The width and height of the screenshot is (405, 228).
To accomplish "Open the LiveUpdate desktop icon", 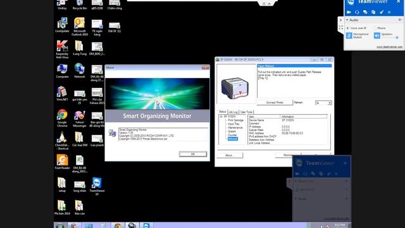I will coord(62,25).
